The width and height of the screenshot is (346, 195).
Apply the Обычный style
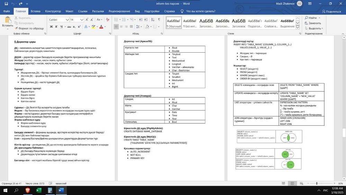point(174,23)
